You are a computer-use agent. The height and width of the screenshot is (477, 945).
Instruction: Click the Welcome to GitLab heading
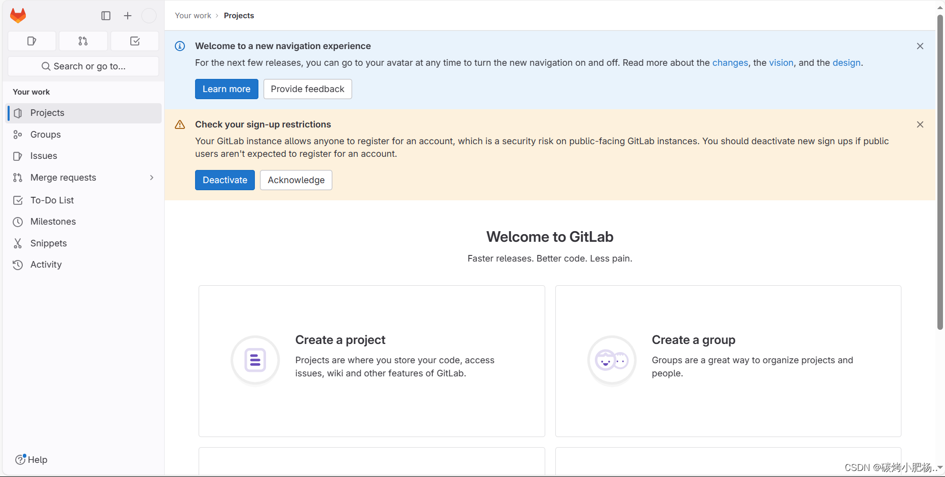coord(550,237)
